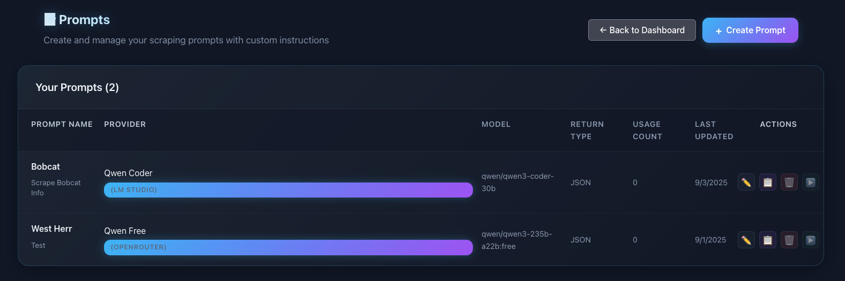This screenshot has width=845, height=281.
Task: Select the West Herr prompt name
Action: click(x=51, y=229)
